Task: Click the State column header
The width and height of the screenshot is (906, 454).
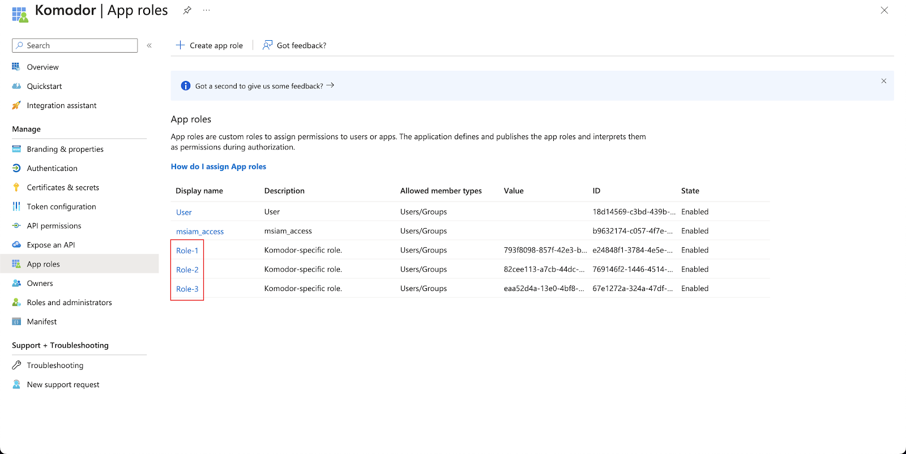Action: (x=690, y=191)
